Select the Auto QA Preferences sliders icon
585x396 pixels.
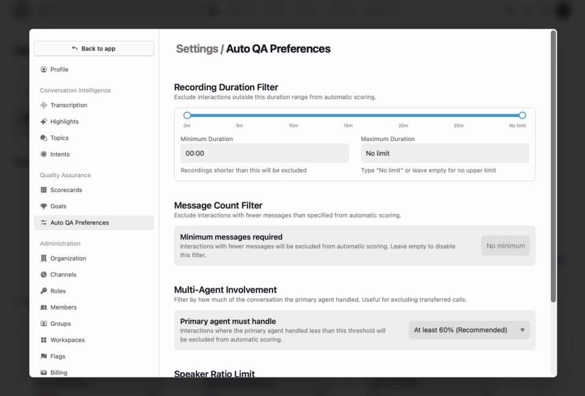click(x=43, y=222)
